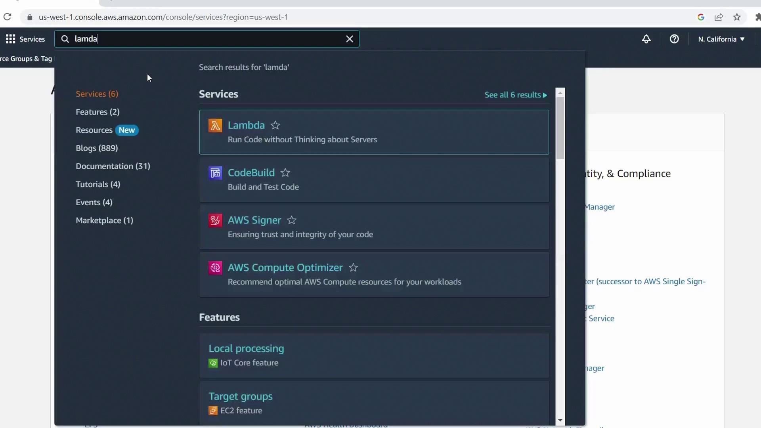This screenshot has width=761, height=428.
Task: Expand See all 6 results
Action: (x=515, y=95)
